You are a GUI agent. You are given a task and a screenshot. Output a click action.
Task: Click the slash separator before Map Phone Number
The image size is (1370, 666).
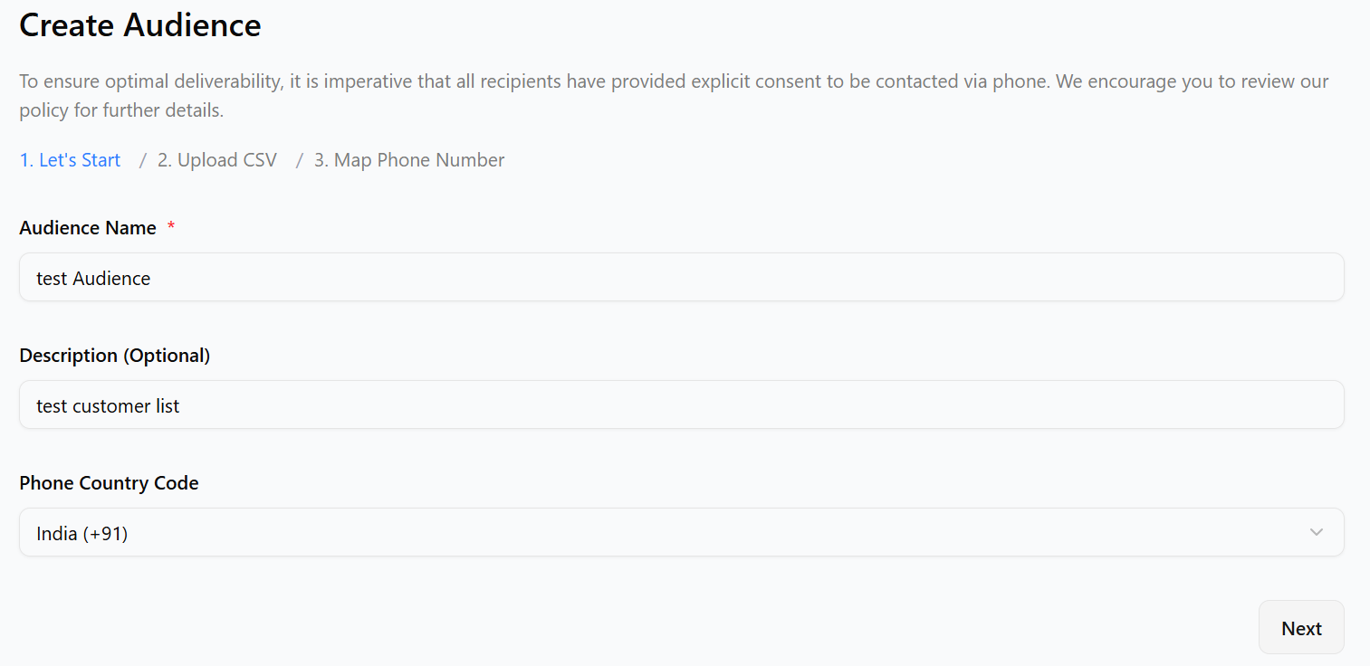[x=300, y=160]
